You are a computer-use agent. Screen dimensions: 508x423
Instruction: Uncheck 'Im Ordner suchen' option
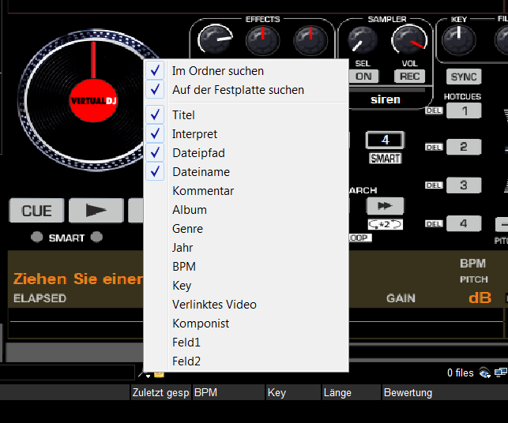(x=246, y=70)
